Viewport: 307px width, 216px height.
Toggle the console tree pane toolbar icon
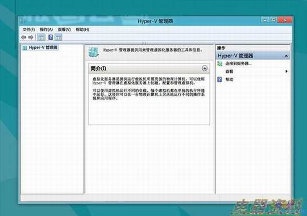pos(41,37)
